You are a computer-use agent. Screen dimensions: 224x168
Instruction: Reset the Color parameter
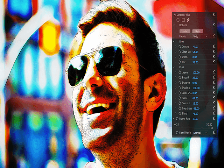(214, 98)
